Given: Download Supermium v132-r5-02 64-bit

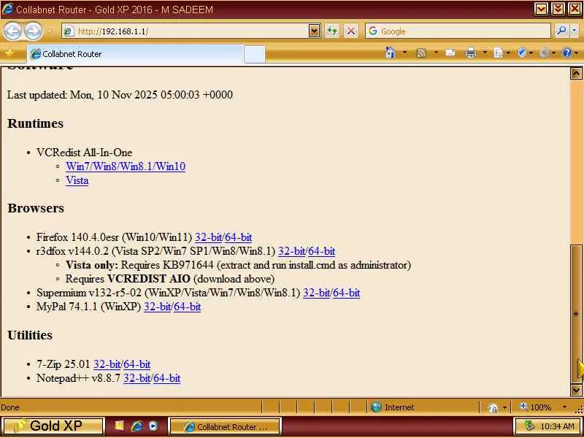Looking at the screenshot, I should [346, 293].
